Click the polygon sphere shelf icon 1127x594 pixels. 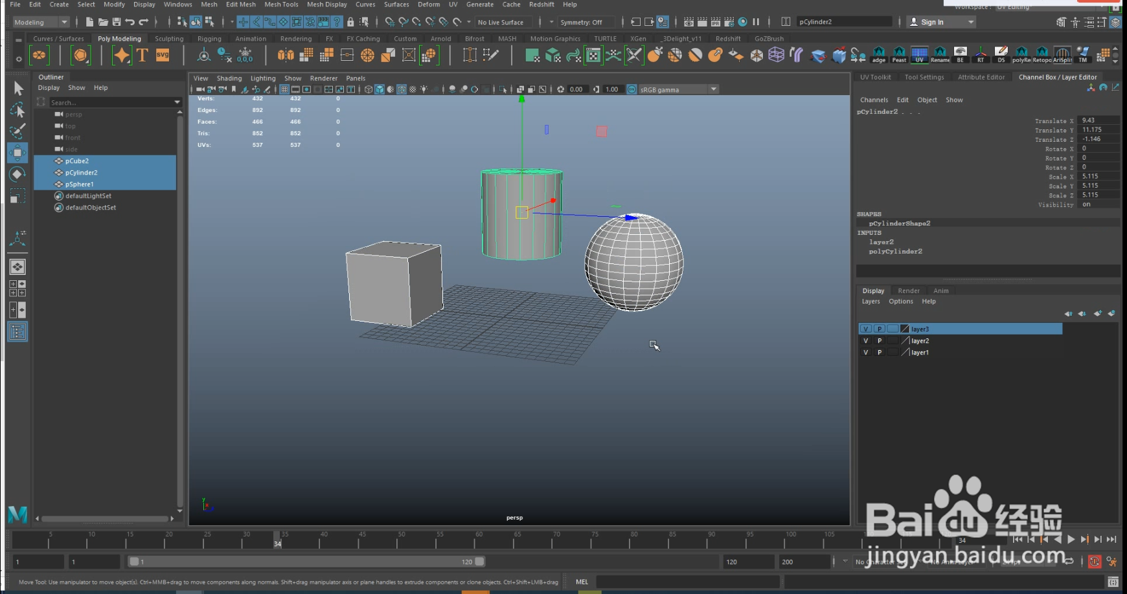coord(40,56)
